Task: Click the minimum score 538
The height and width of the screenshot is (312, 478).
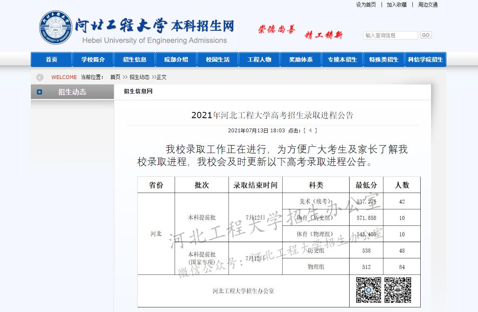Action: (367, 251)
